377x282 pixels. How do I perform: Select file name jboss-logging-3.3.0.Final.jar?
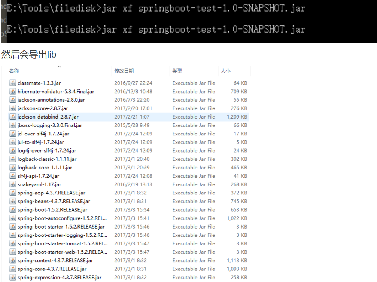click(50, 125)
